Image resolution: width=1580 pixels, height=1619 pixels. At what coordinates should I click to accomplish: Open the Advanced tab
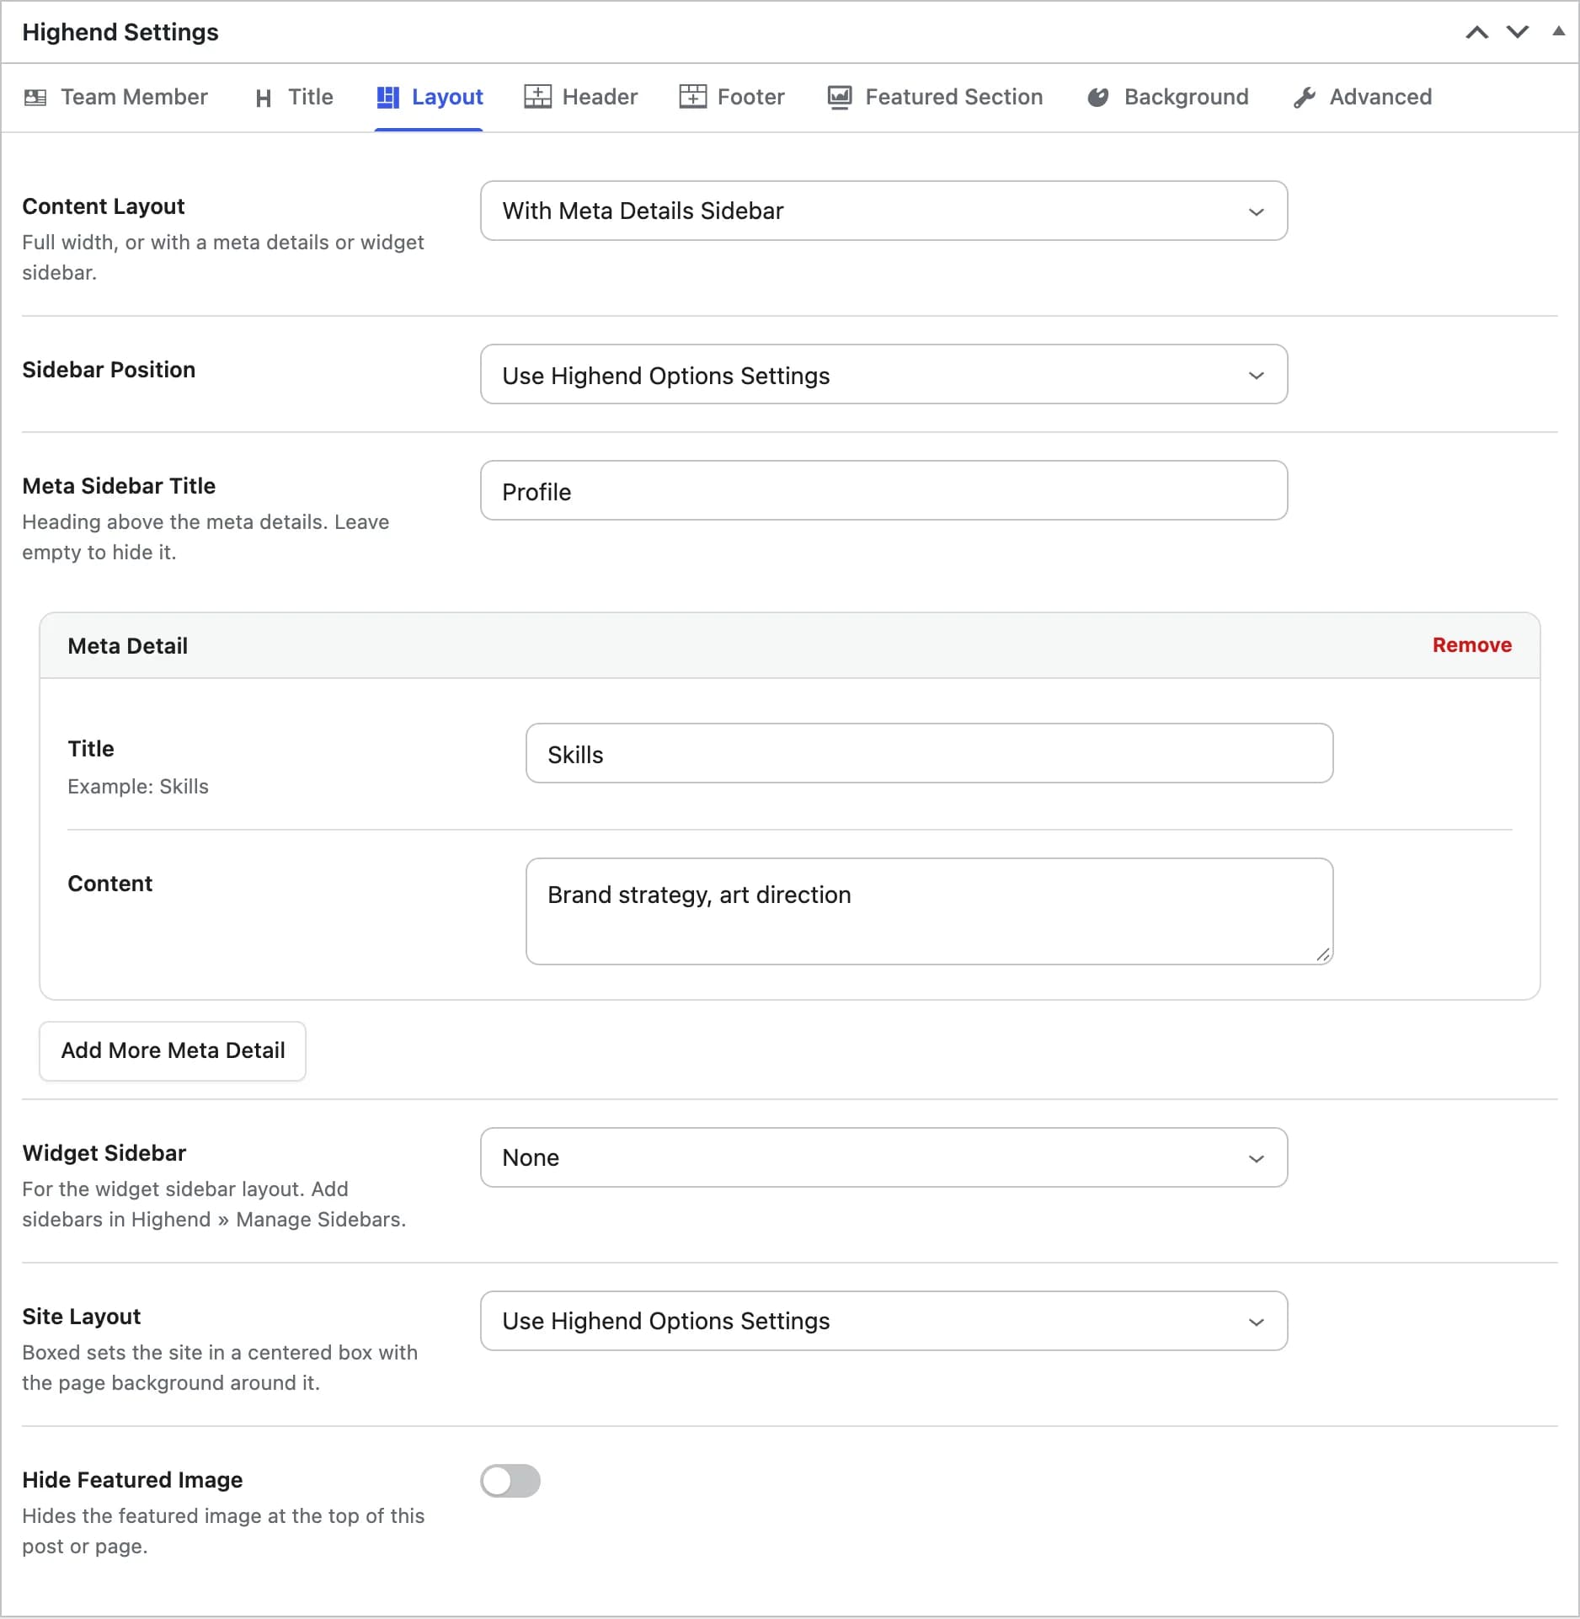pos(1363,98)
